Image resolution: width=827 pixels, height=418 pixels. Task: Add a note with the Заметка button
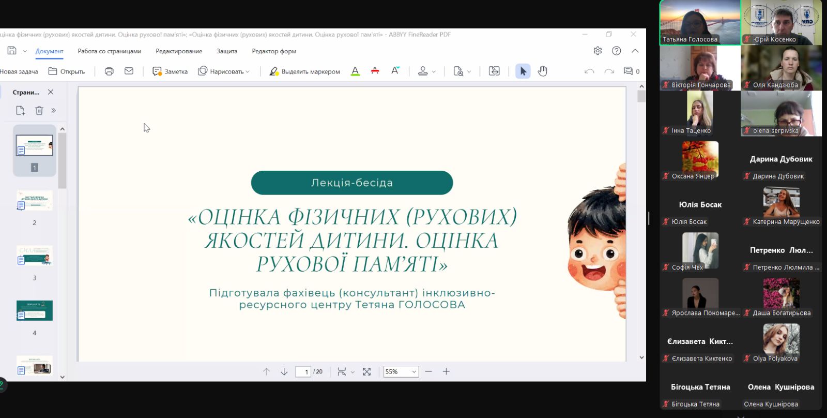[170, 71]
